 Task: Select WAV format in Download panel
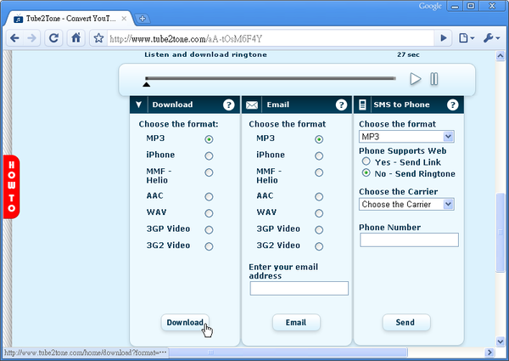pos(209,213)
